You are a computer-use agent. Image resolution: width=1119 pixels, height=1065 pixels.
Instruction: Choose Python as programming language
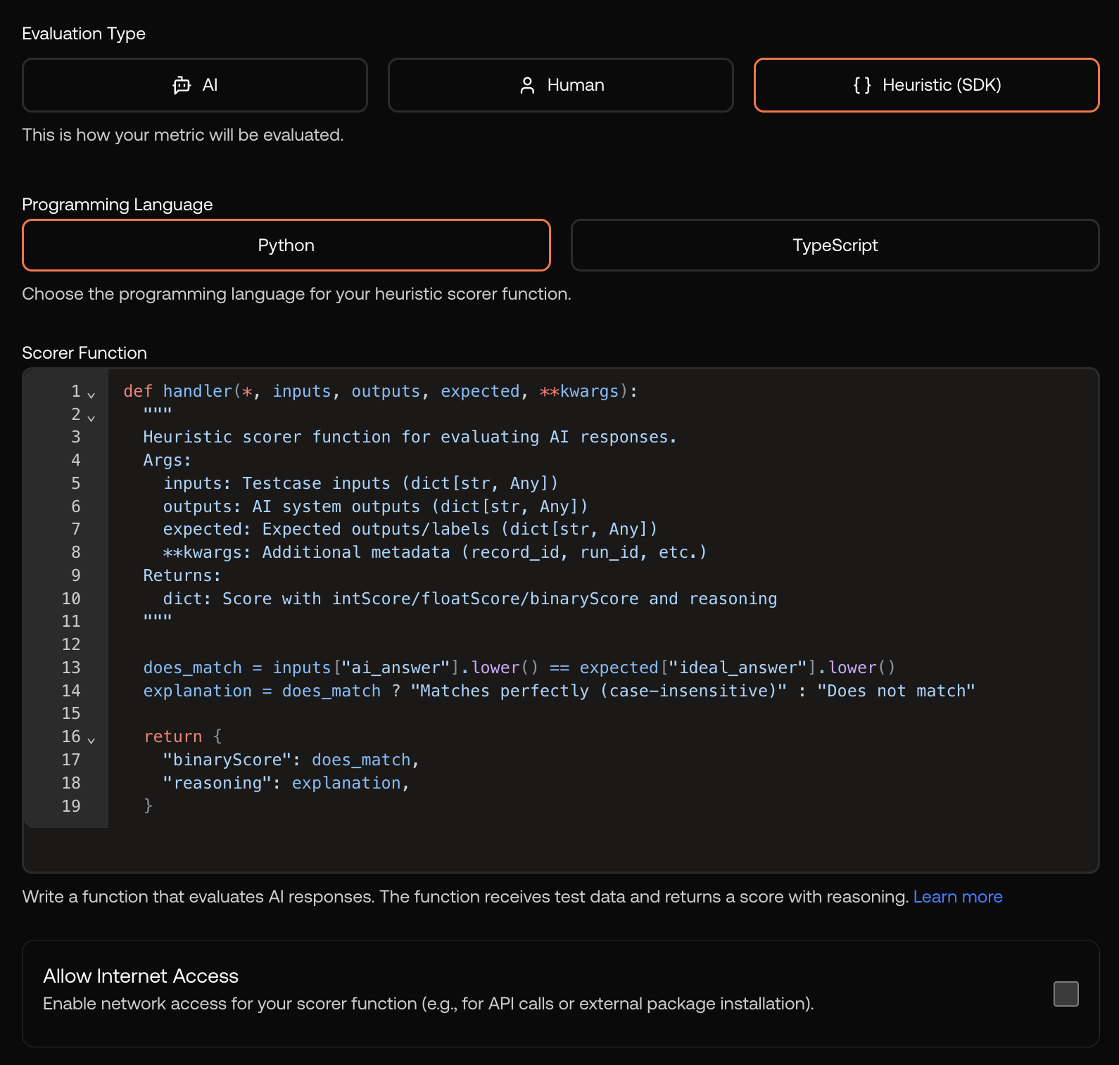click(286, 245)
